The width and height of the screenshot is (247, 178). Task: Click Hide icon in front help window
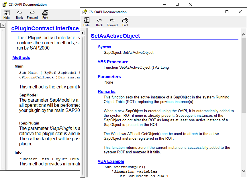[x=86, y=22]
